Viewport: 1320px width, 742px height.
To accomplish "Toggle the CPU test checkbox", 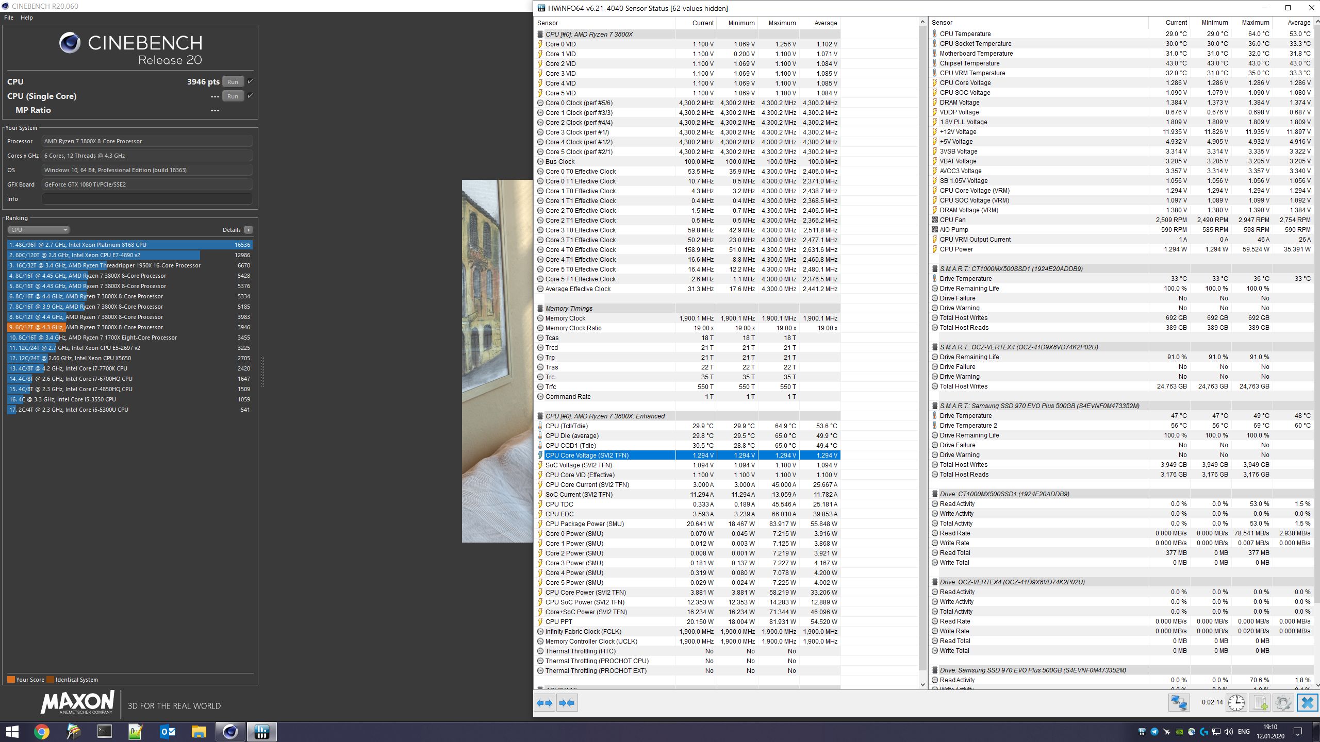I will pyautogui.click(x=250, y=81).
